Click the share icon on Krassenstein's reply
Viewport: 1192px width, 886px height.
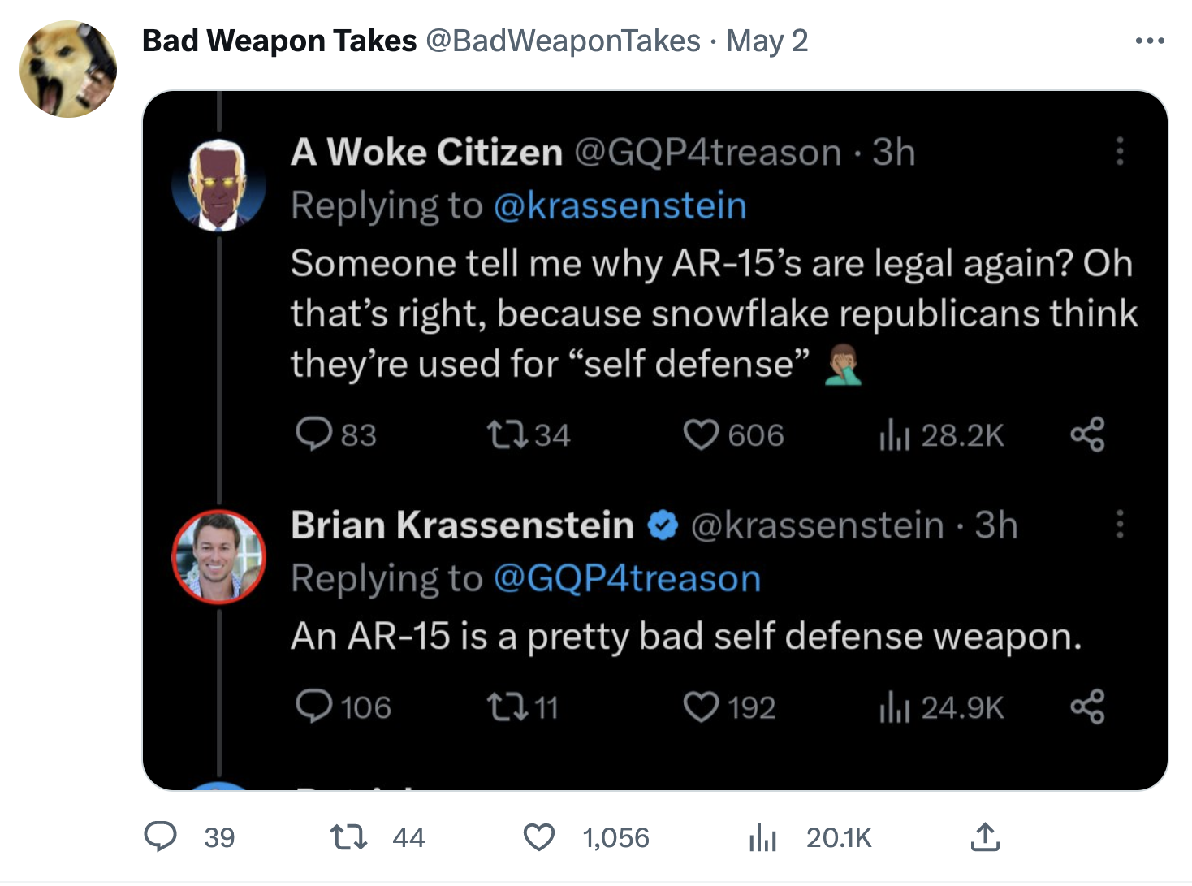(x=1087, y=707)
